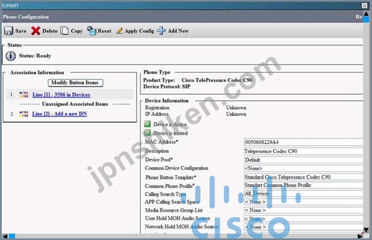
Task: Click the 'Unassigned Associated Items' text
Action: (x=75, y=104)
